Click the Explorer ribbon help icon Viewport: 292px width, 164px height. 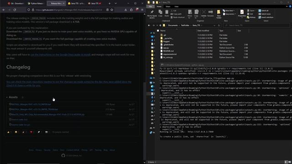click(x=290, y=6)
